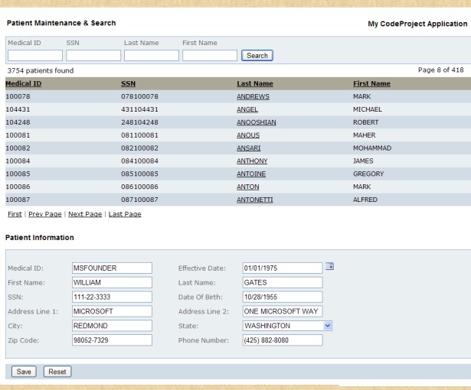
Task: Expand the State dropdown showing WASHINGTON
Action: pyautogui.click(x=328, y=326)
